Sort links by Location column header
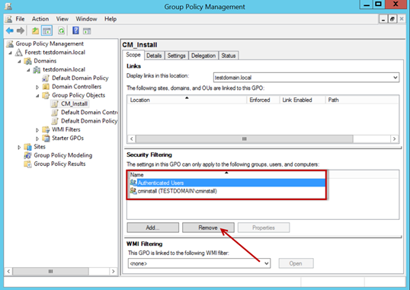The image size is (410, 290). tap(187, 100)
